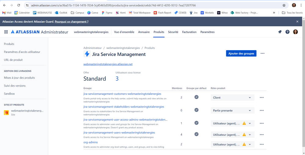Select the Produits tab

point(159,32)
